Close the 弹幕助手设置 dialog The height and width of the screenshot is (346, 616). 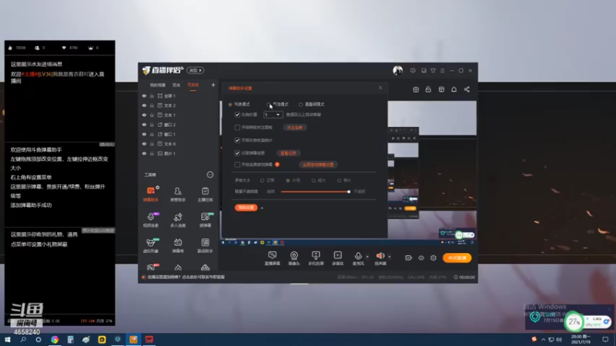380,88
